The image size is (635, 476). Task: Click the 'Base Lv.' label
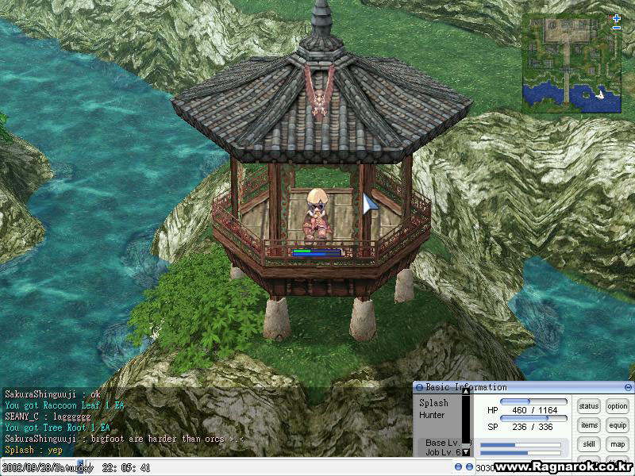[443, 443]
